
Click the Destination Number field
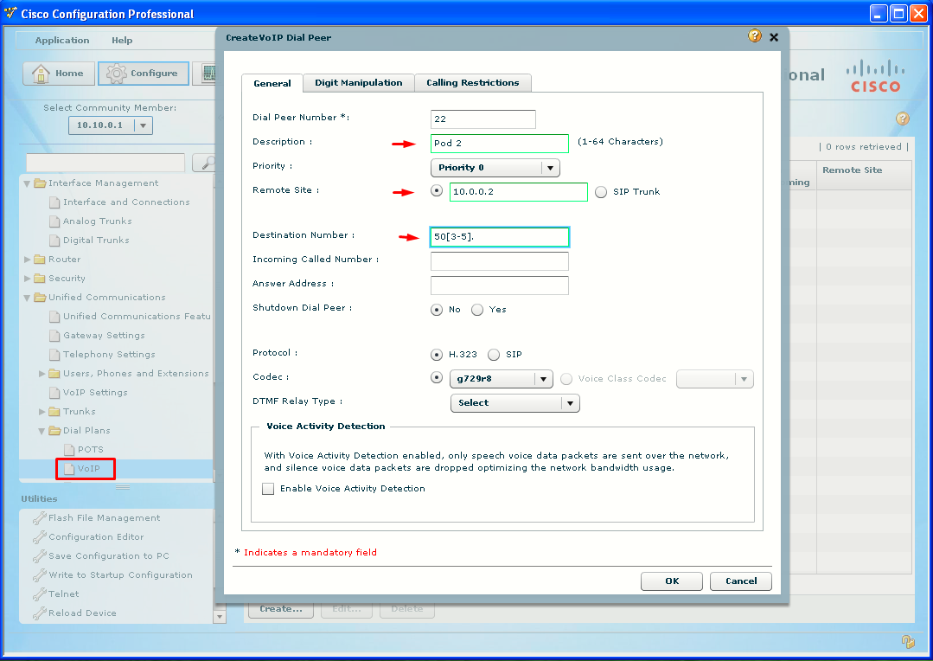[500, 237]
